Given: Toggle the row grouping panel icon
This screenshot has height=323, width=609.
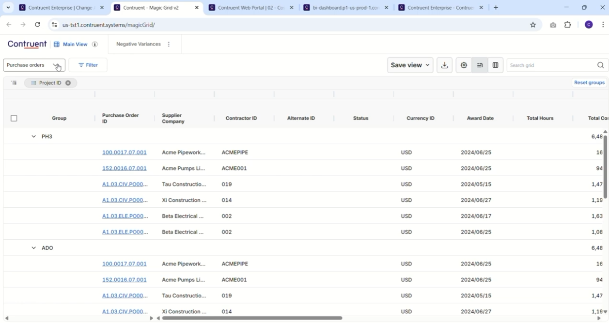Looking at the screenshot, I should point(480,65).
